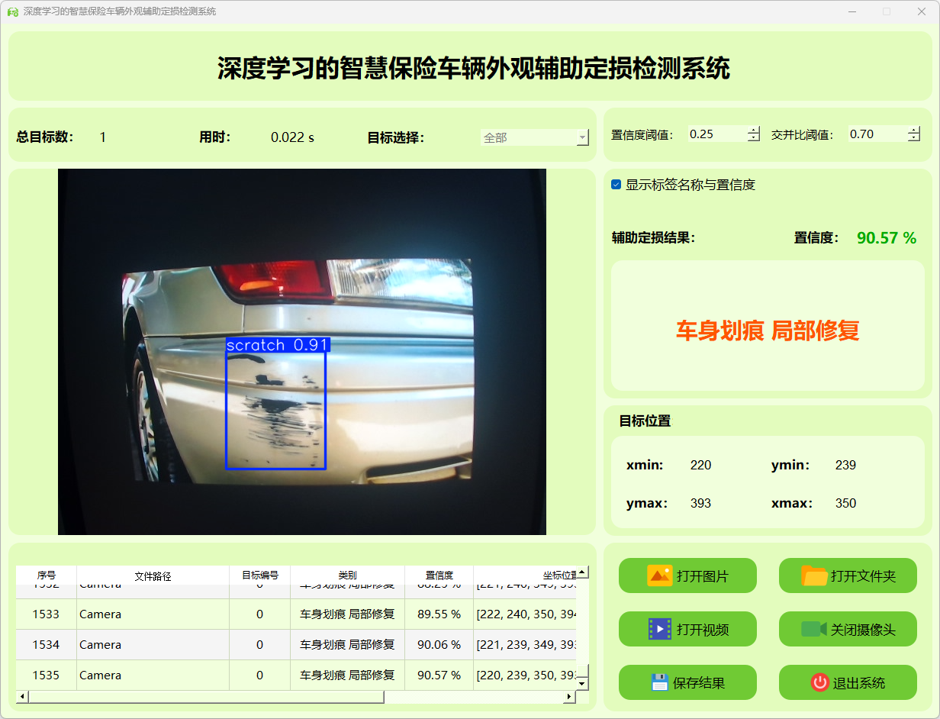Click the folder icon on 打开文件夹
Screen dimensions: 940x719
coord(814,576)
